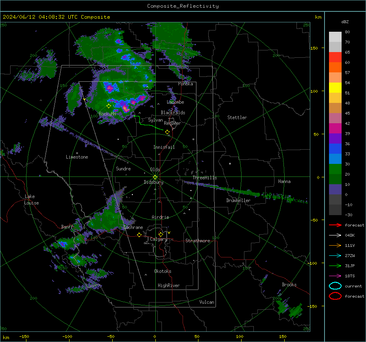Click the red forecast arrow in the legend
366x342 pixels.
(x=335, y=225)
